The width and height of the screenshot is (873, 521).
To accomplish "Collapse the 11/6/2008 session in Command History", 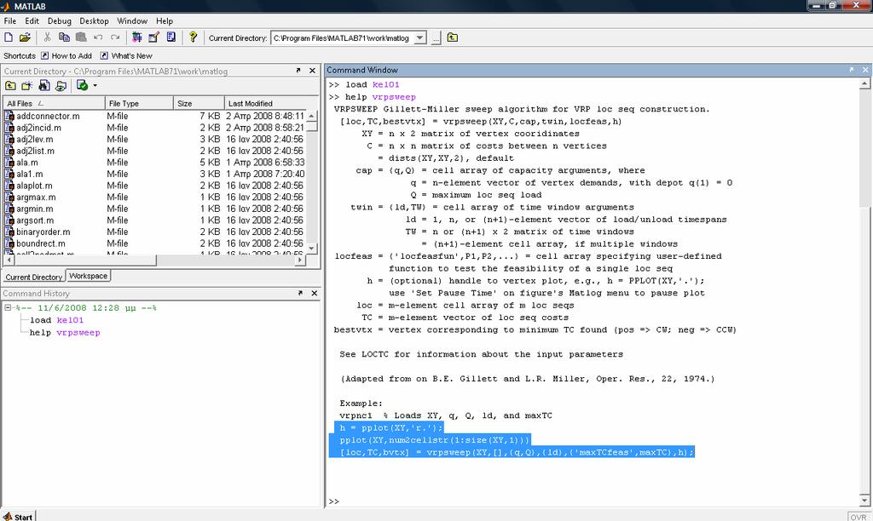I will pyautogui.click(x=8, y=307).
